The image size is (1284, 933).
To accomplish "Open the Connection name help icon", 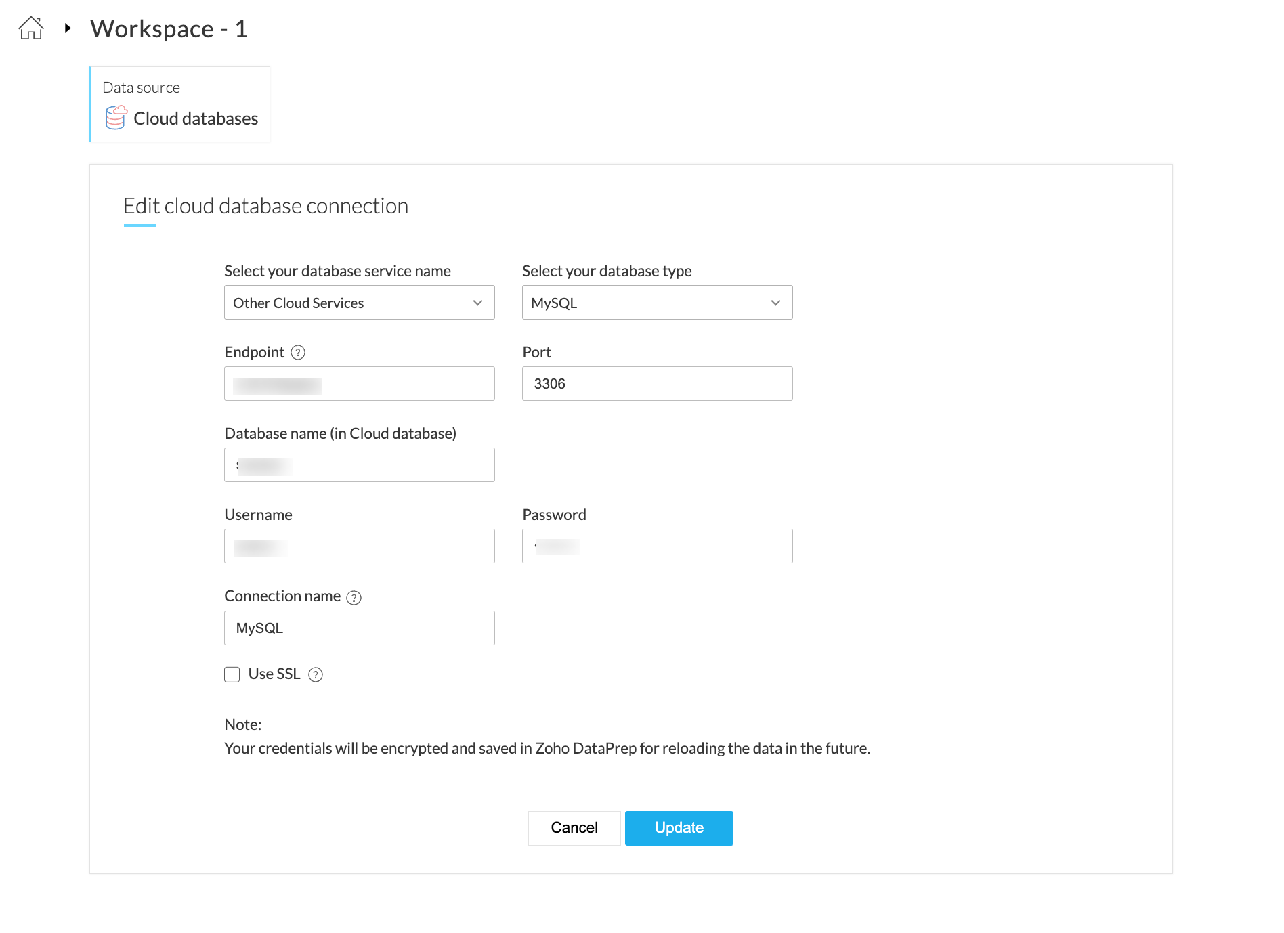I will click(x=354, y=597).
